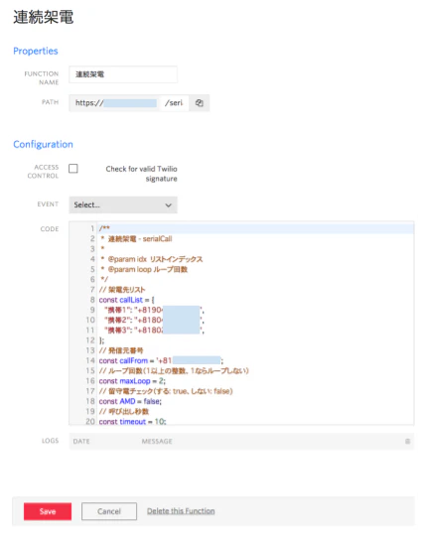Click the MESSAGE column header in logs
Image resolution: width=423 pixels, height=534 pixels.
[x=157, y=441]
